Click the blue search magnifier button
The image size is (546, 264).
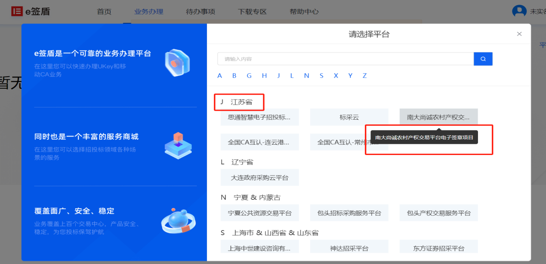(483, 59)
